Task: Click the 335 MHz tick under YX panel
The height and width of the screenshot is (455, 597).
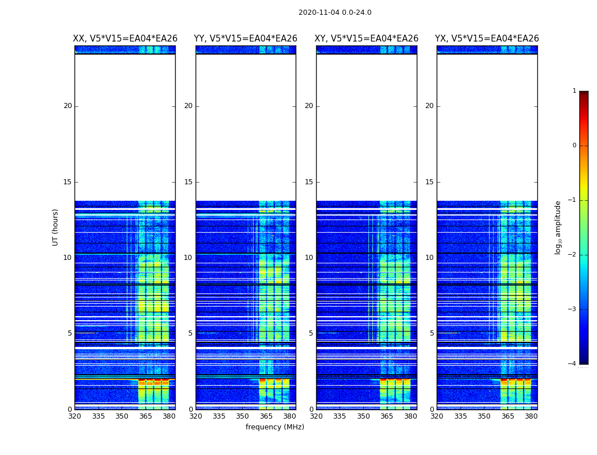Action: coord(461,416)
